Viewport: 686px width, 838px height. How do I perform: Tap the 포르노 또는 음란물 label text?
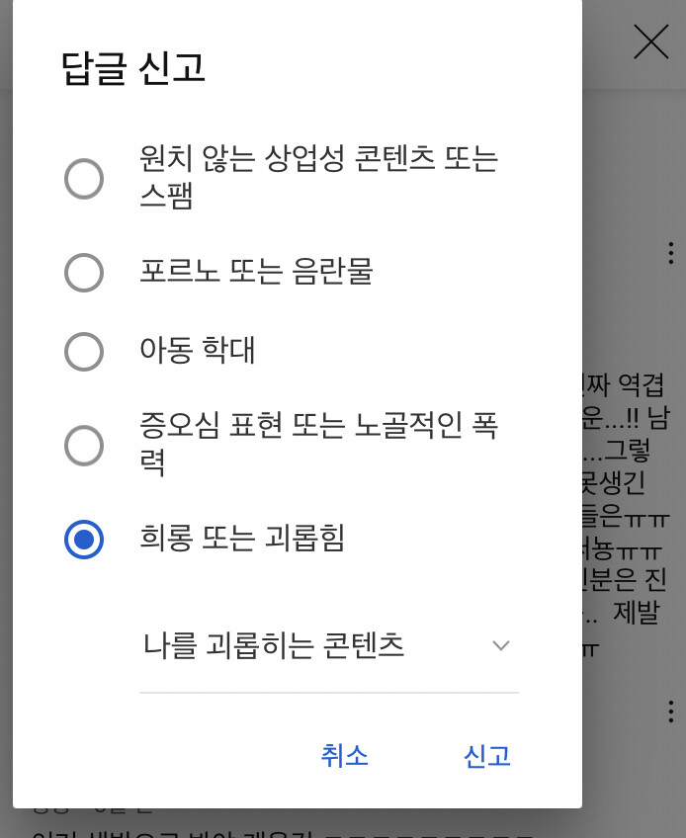click(256, 272)
